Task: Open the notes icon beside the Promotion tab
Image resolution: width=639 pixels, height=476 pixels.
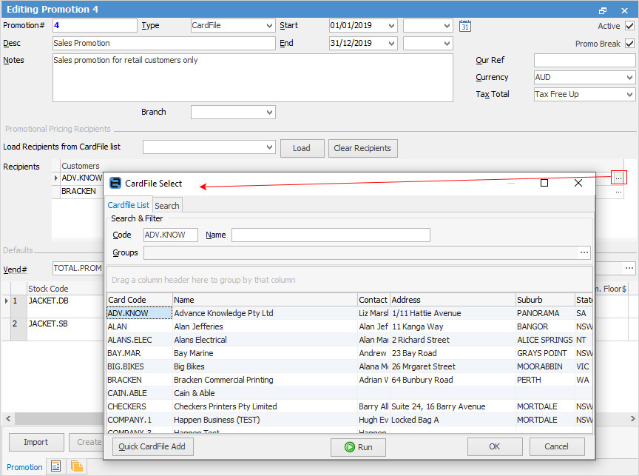Action: (55, 466)
